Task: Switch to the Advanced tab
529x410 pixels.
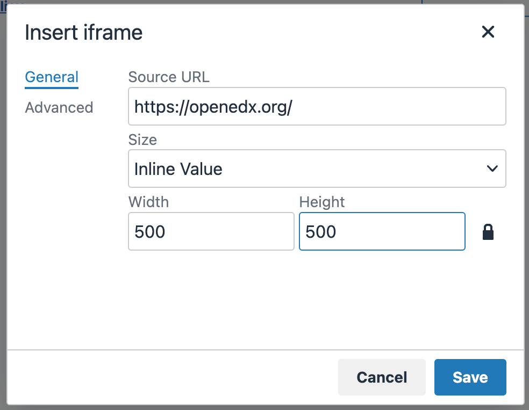Action: [59, 107]
